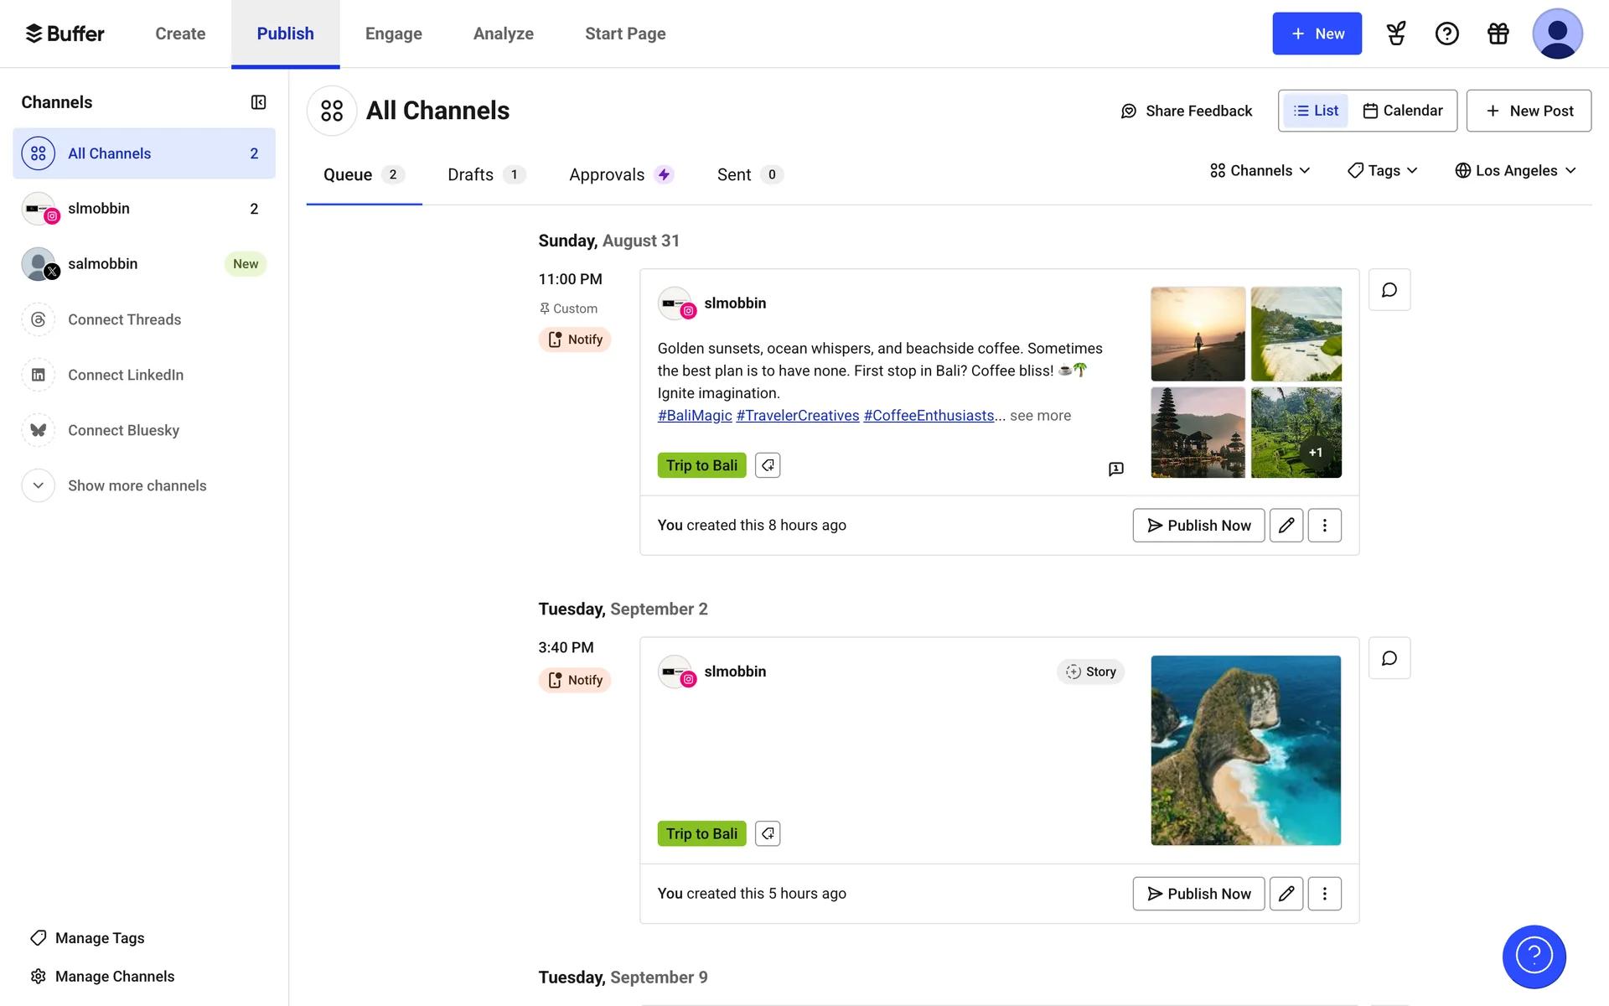The width and height of the screenshot is (1609, 1006).
Task: Switch to Calendar view
Action: click(1403, 111)
